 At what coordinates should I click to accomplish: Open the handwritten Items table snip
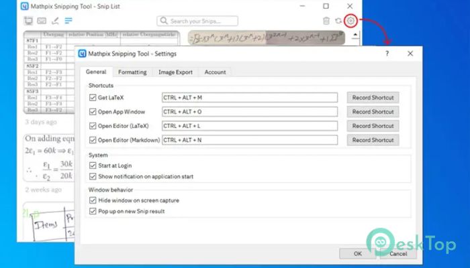pyautogui.click(x=49, y=222)
